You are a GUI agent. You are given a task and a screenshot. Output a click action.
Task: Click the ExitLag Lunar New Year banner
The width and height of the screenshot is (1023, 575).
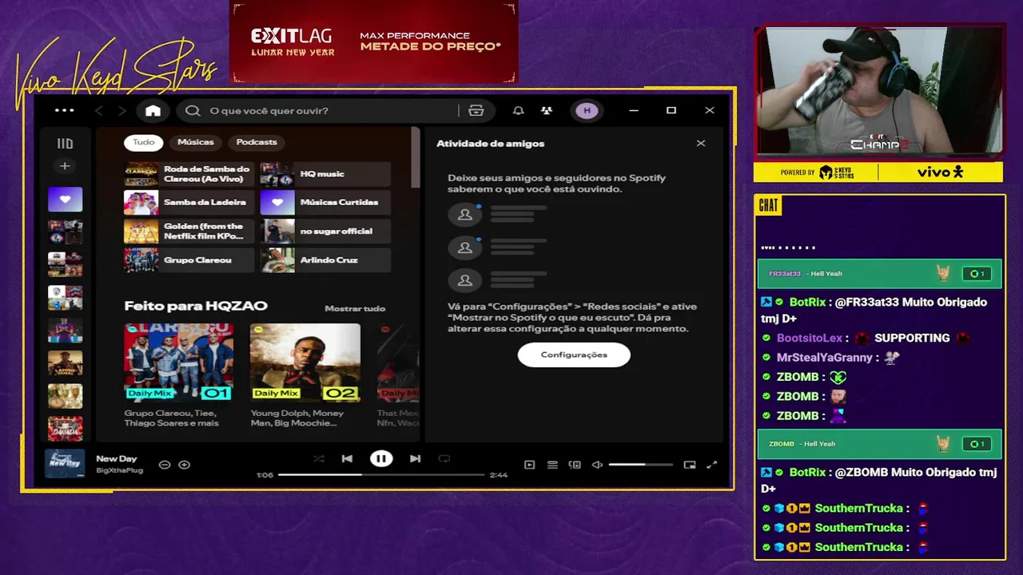(x=375, y=42)
